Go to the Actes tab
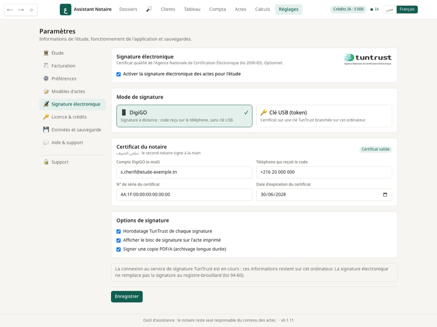Image resolution: width=437 pixels, height=327 pixels. tap(240, 9)
